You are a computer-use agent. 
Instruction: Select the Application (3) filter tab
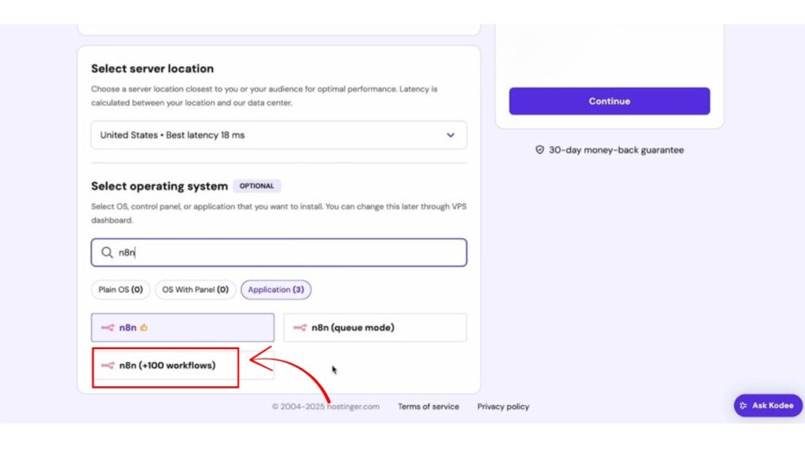click(276, 289)
